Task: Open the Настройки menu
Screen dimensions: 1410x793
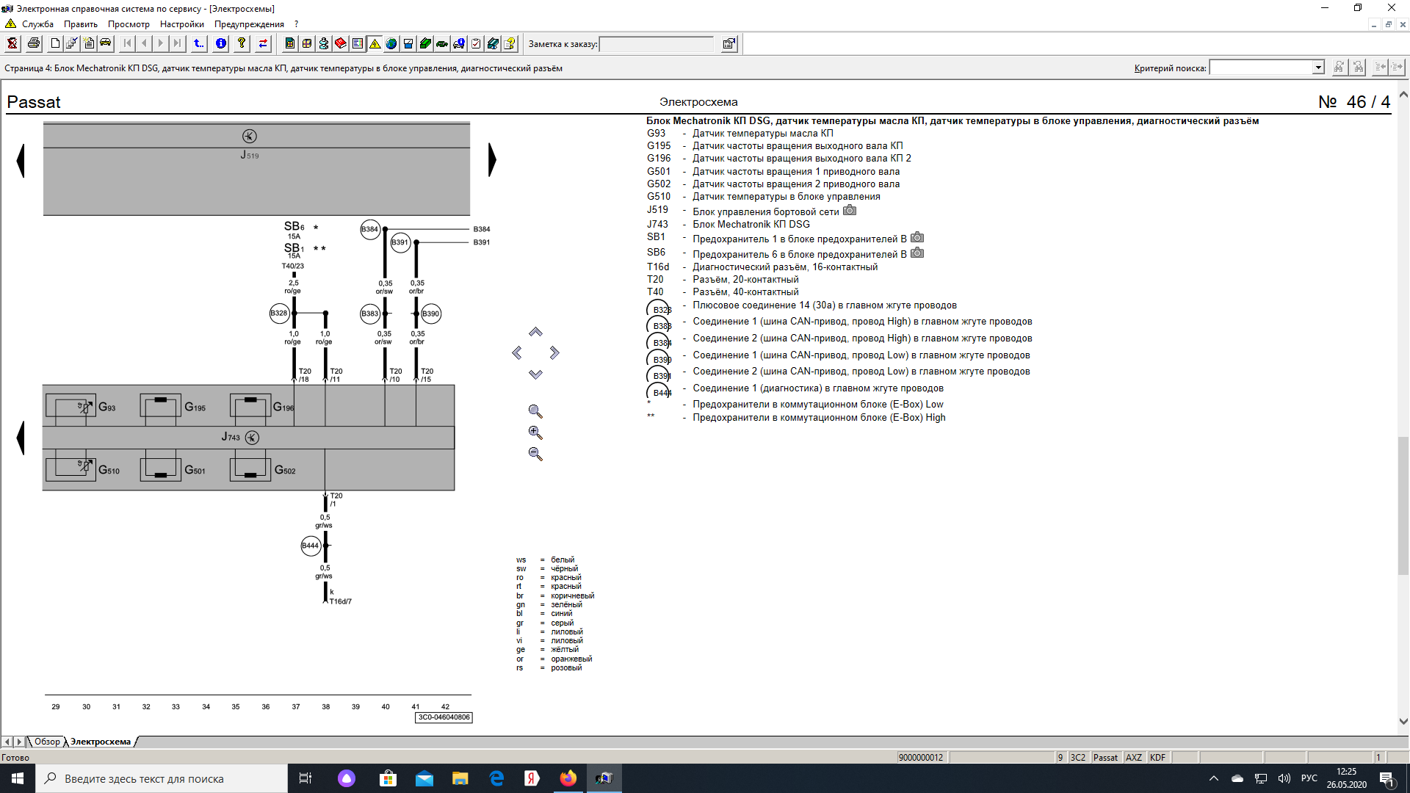Action: [181, 24]
